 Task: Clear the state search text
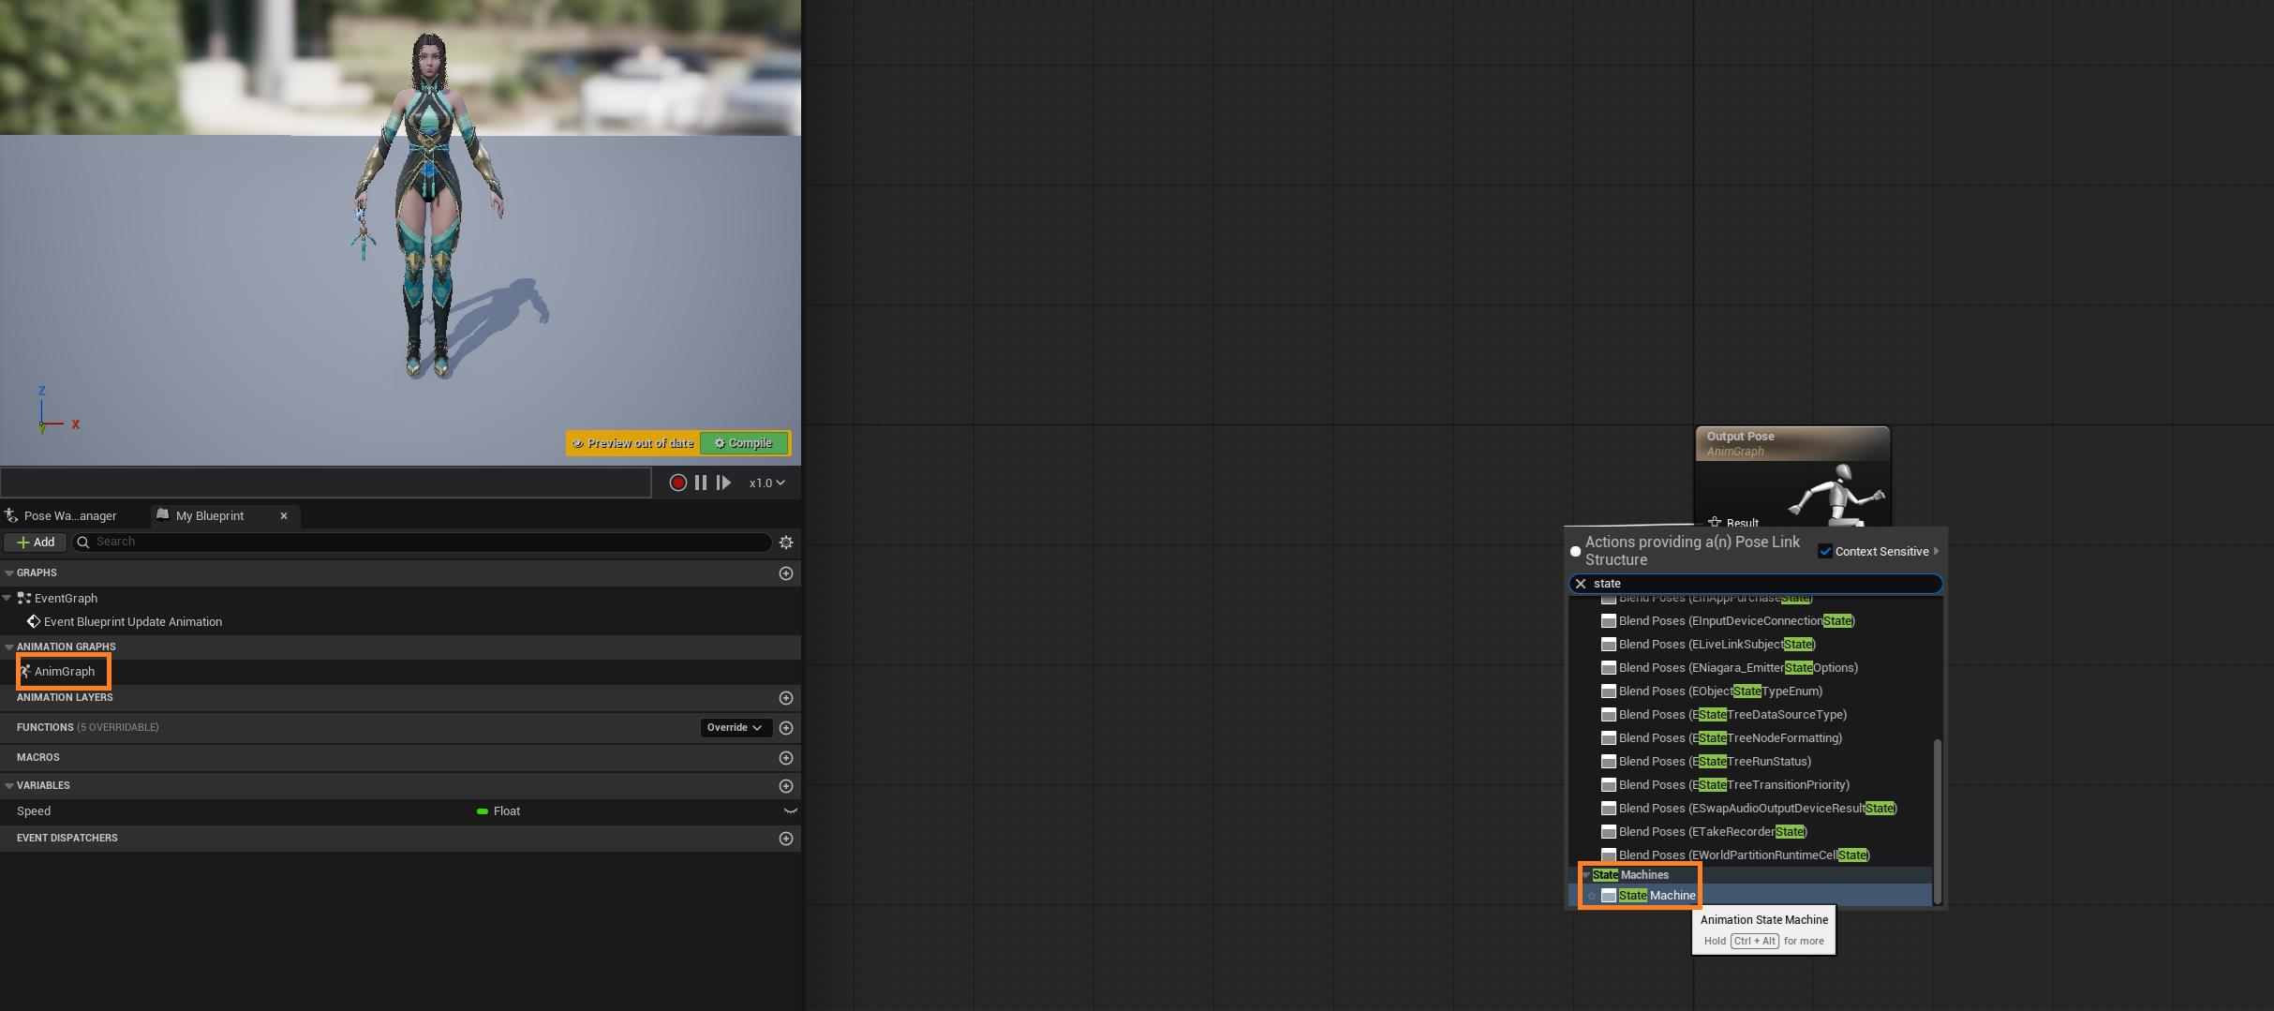click(x=1582, y=584)
